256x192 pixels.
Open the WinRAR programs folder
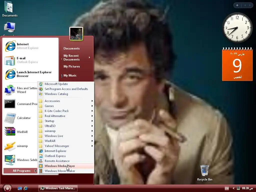click(x=66, y=141)
